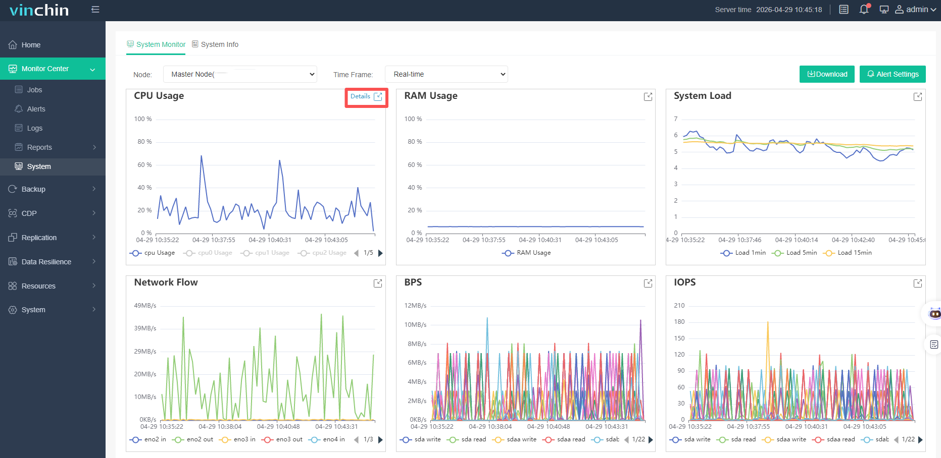Image resolution: width=941 pixels, height=458 pixels.
Task: Click the task list icon in the header
Action: point(844,10)
